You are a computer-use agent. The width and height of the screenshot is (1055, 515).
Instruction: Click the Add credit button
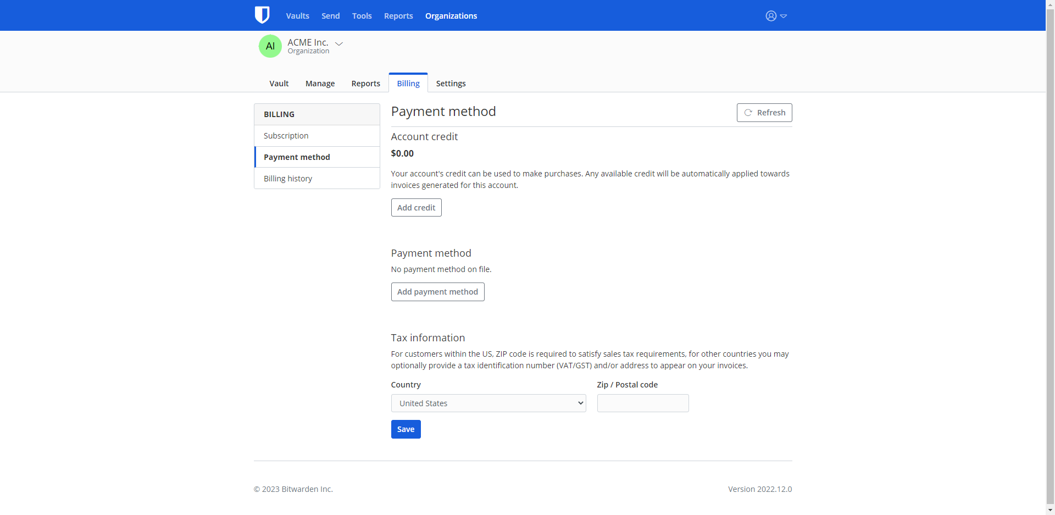417,208
